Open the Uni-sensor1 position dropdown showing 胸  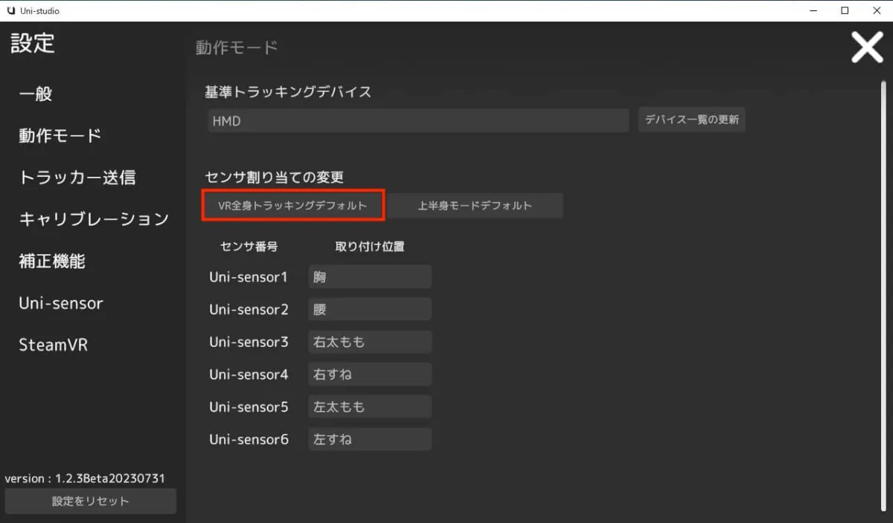click(370, 277)
